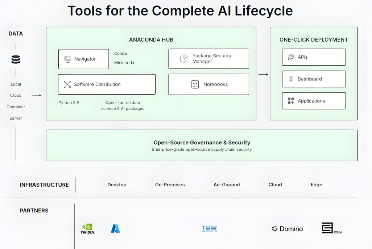Select the Applications deployment option

coord(314,101)
